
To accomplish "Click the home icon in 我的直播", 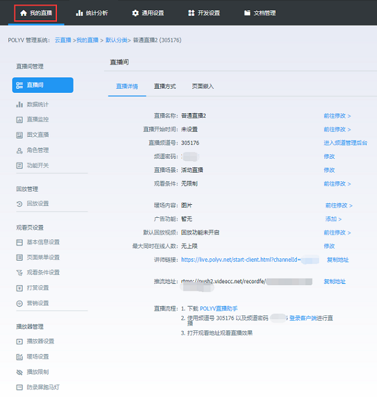I will point(23,12).
